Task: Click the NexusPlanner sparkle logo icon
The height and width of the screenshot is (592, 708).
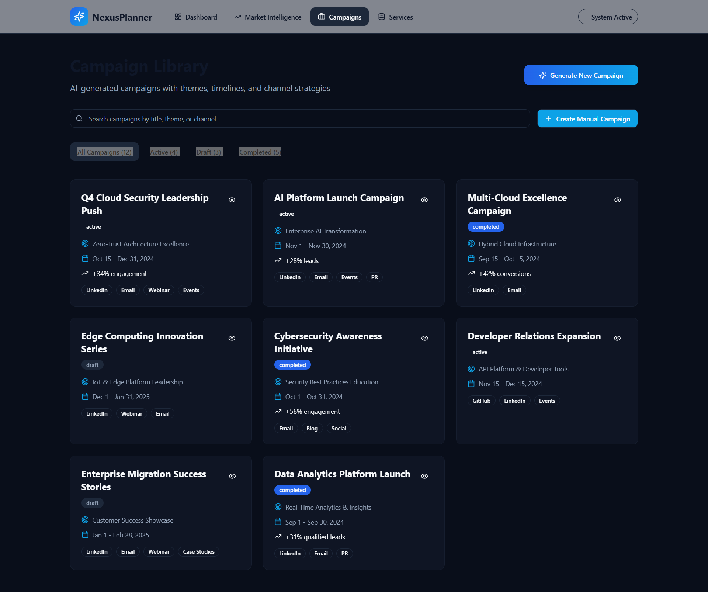Action: [79, 17]
